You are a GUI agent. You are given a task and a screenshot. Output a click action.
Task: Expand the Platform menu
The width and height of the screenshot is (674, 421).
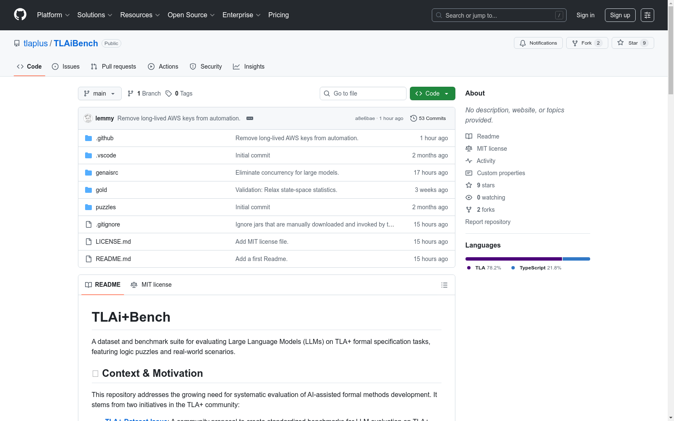(x=53, y=15)
